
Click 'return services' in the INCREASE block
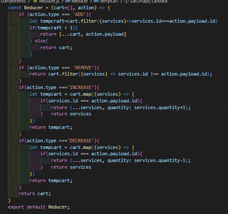point(71,114)
